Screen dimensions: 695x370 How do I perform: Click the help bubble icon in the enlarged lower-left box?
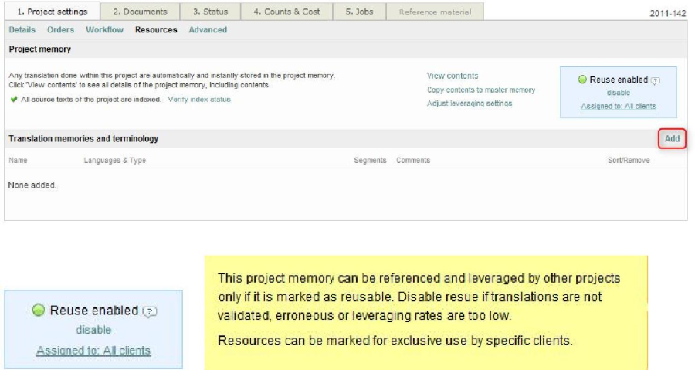click(151, 311)
